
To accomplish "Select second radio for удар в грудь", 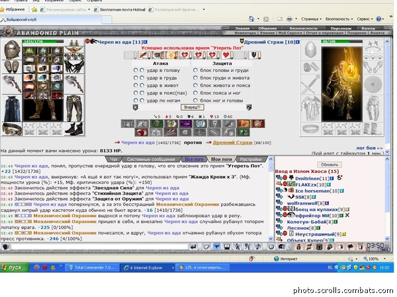I will pos(142,78).
